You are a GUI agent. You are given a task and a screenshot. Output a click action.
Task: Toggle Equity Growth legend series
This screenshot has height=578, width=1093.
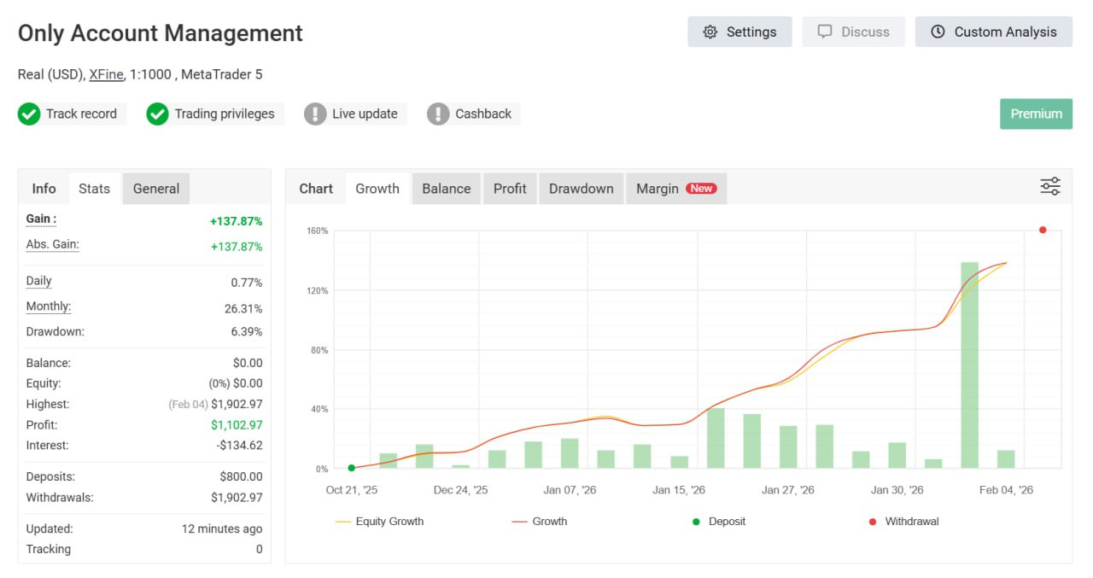tap(379, 522)
